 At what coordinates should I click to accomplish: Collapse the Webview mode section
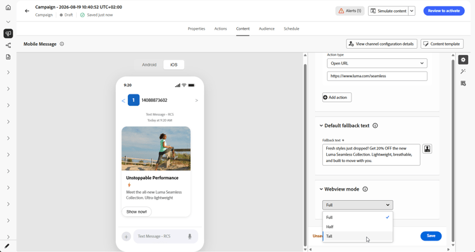321,189
